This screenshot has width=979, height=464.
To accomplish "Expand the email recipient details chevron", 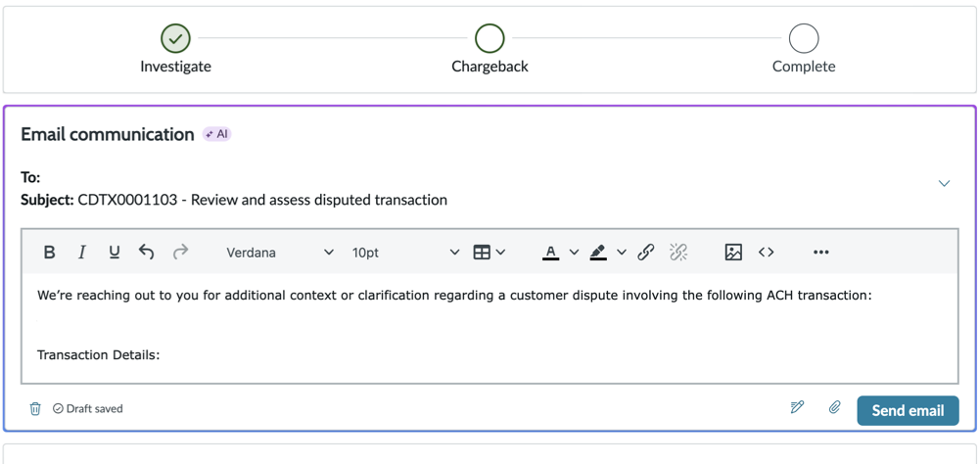I will pos(944,184).
